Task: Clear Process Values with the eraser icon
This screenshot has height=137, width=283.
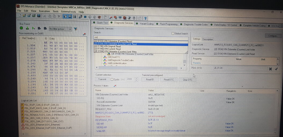Action: (x=115, y=86)
